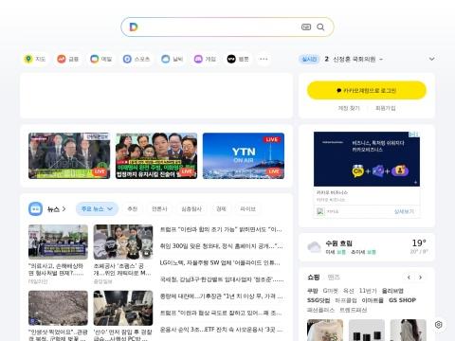Select the 쇼핑 tab in shopping widget
Screen dimensions: 455x341
pos(314,278)
